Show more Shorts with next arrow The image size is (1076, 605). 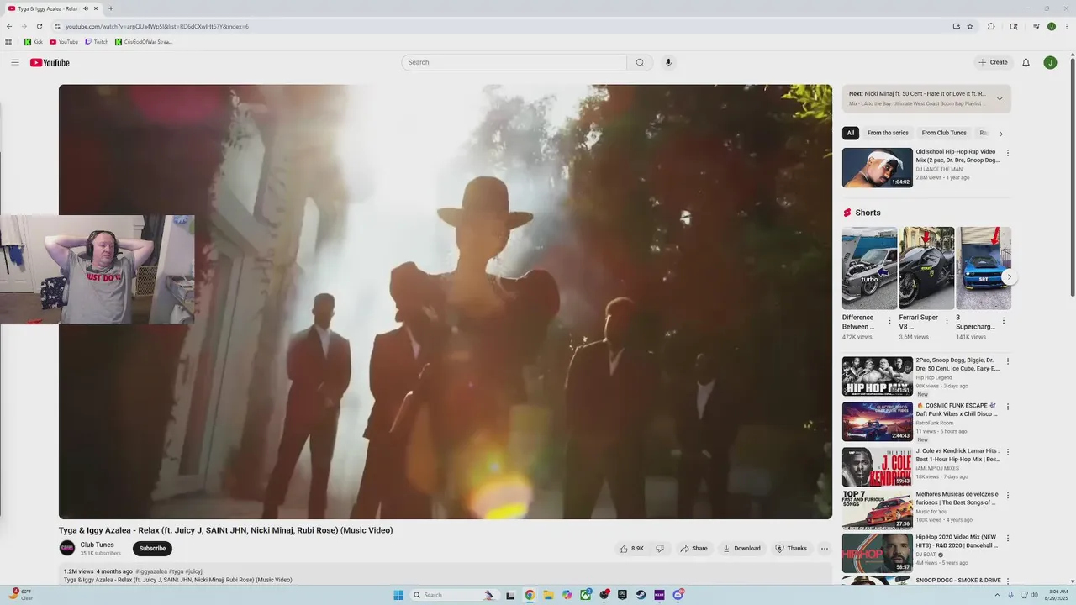(x=1009, y=277)
